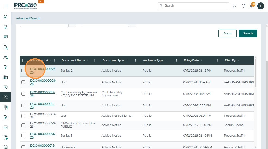Check the row for document named Sanjay 2

click(x=23, y=71)
